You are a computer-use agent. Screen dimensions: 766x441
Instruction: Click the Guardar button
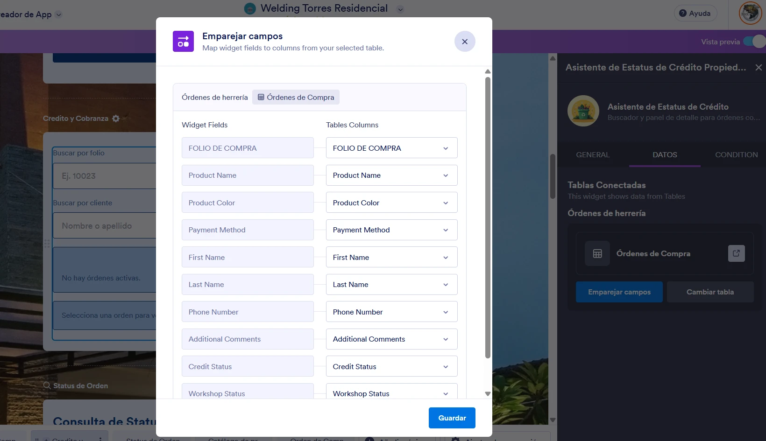451,418
